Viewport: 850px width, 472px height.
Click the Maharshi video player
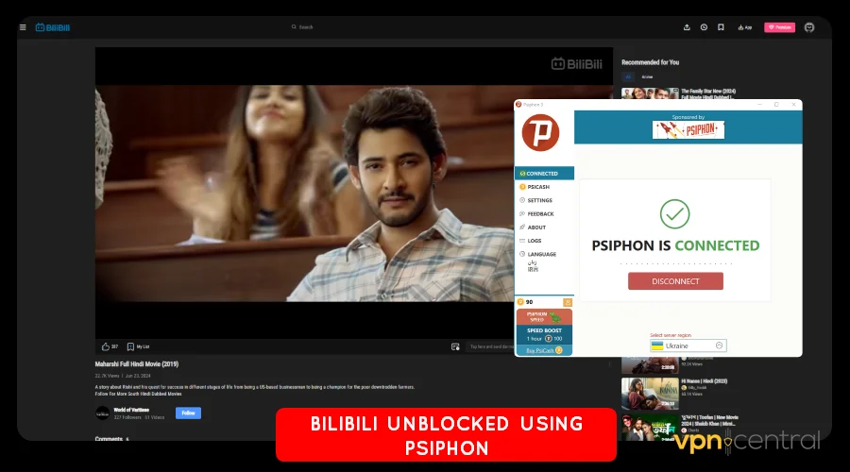tap(305, 193)
